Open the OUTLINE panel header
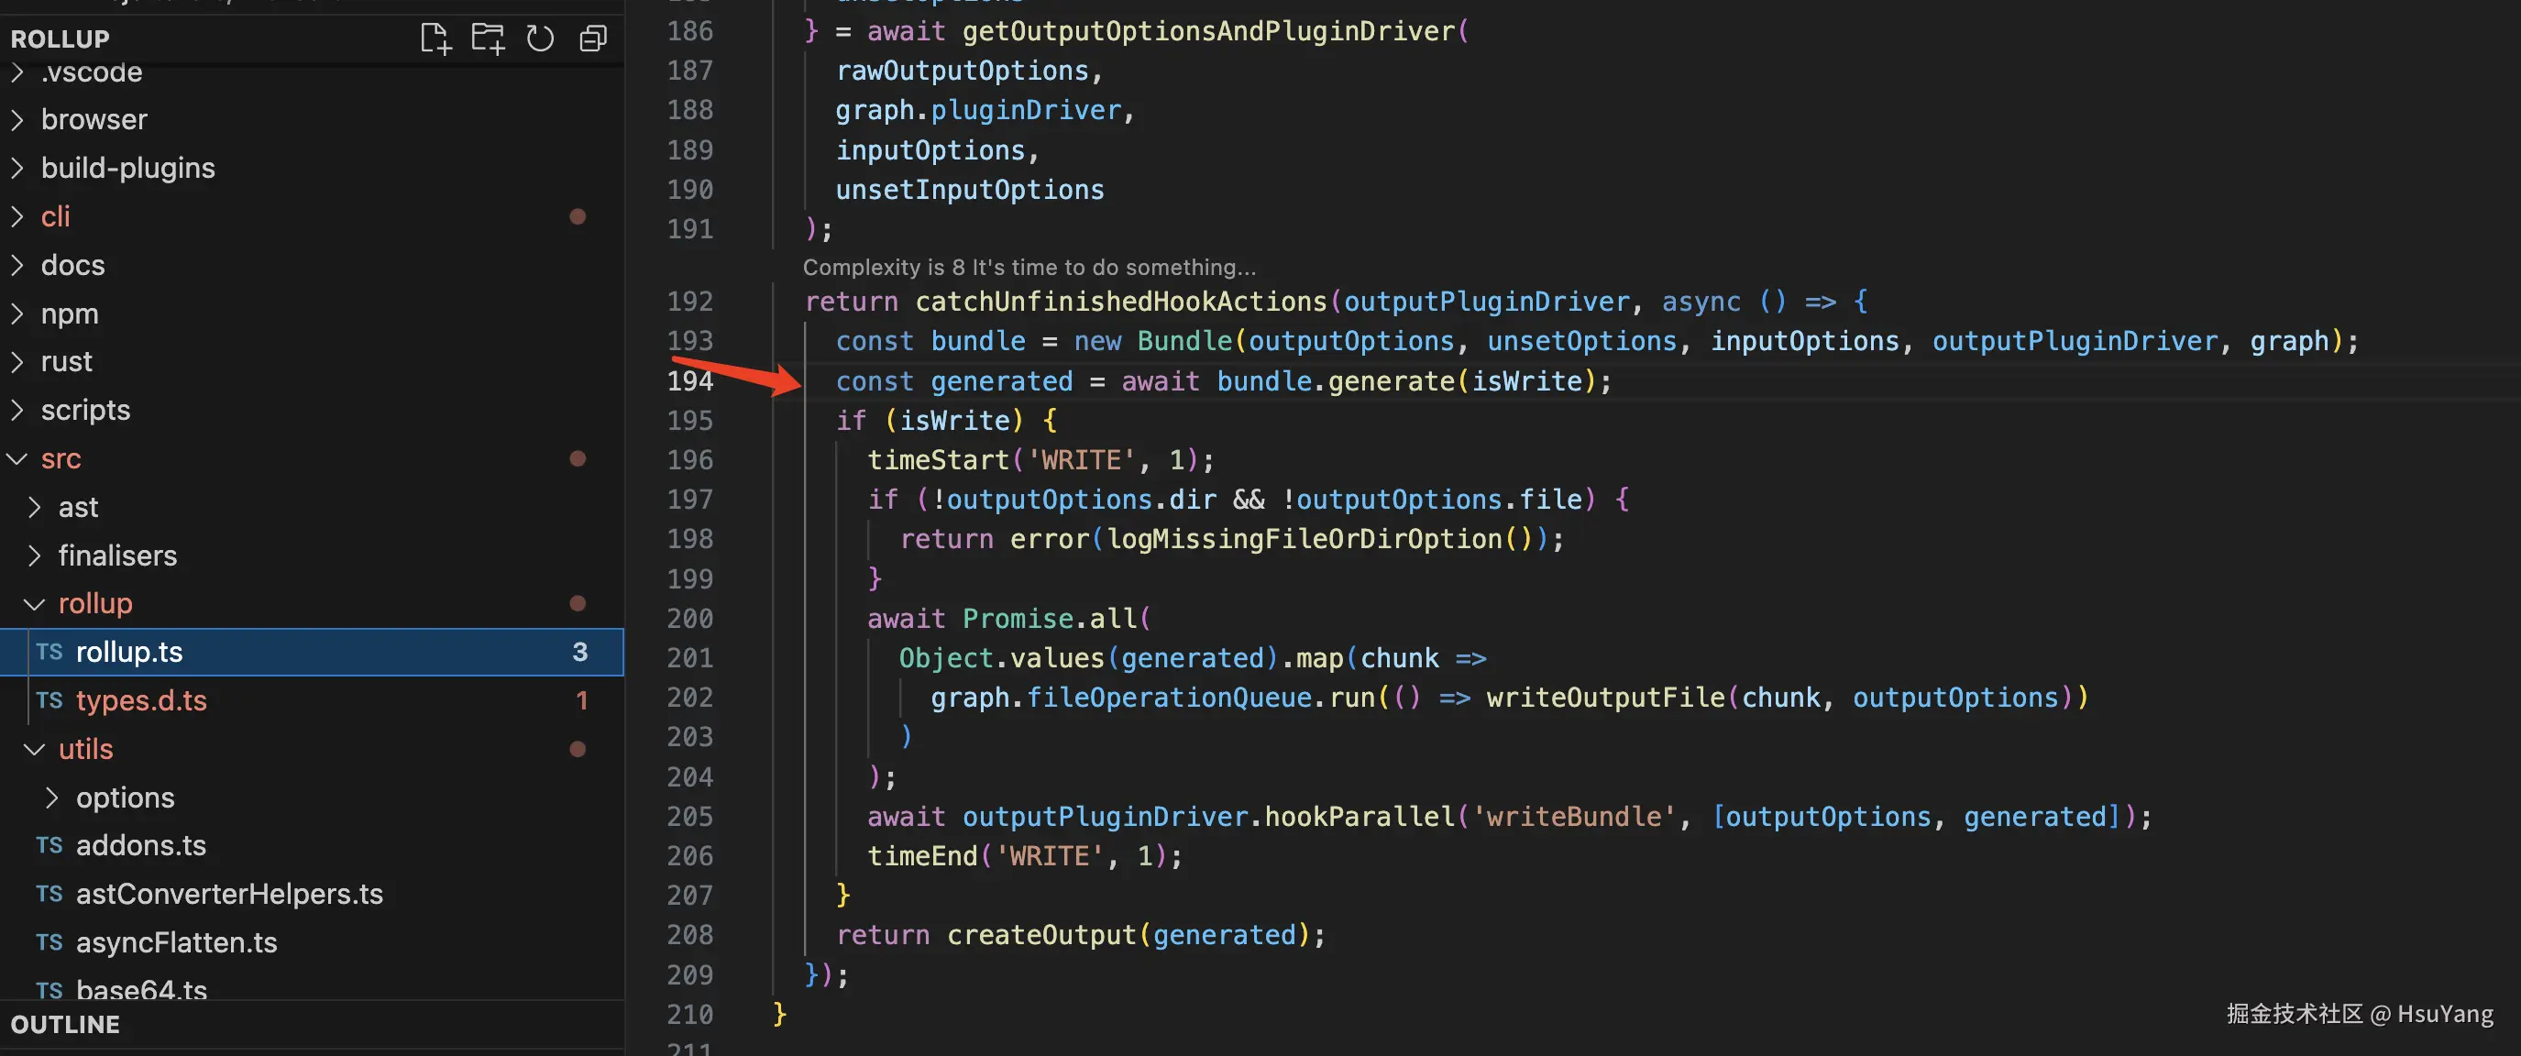 pos(64,1025)
